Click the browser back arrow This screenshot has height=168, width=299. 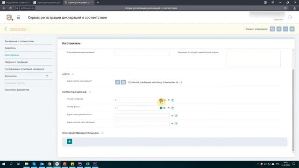pos(4,8)
